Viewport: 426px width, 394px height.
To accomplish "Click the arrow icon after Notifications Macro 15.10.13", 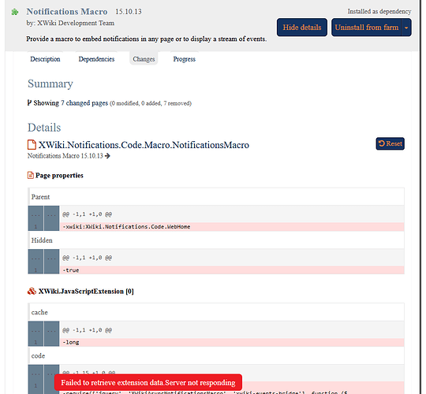I will point(107,156).
